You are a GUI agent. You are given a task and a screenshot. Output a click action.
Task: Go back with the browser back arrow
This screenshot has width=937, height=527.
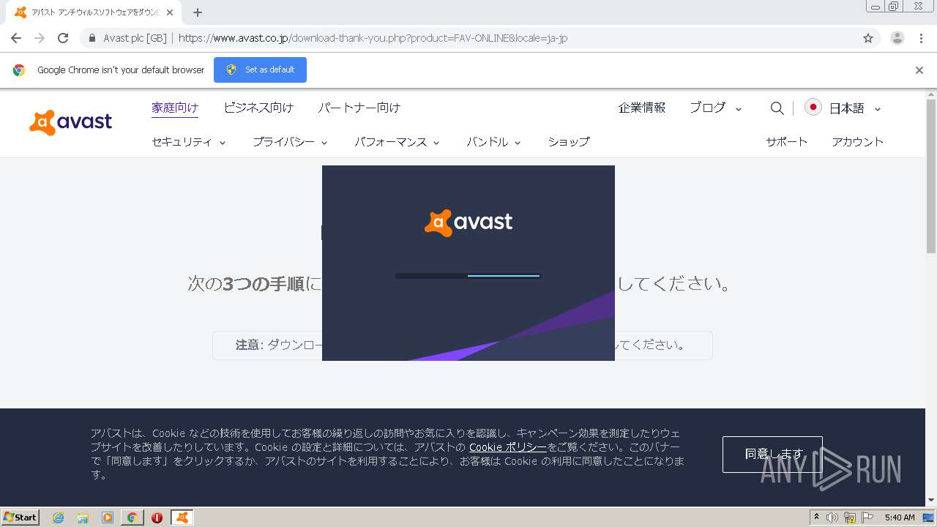coord(16,38)
